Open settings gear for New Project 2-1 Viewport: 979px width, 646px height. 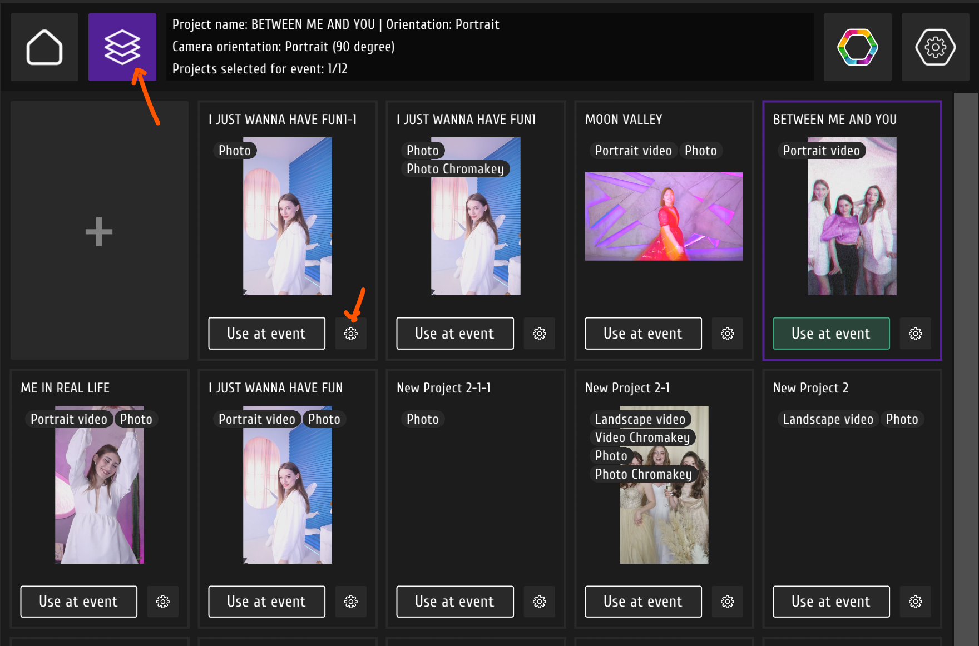click(x=728, y=602)
